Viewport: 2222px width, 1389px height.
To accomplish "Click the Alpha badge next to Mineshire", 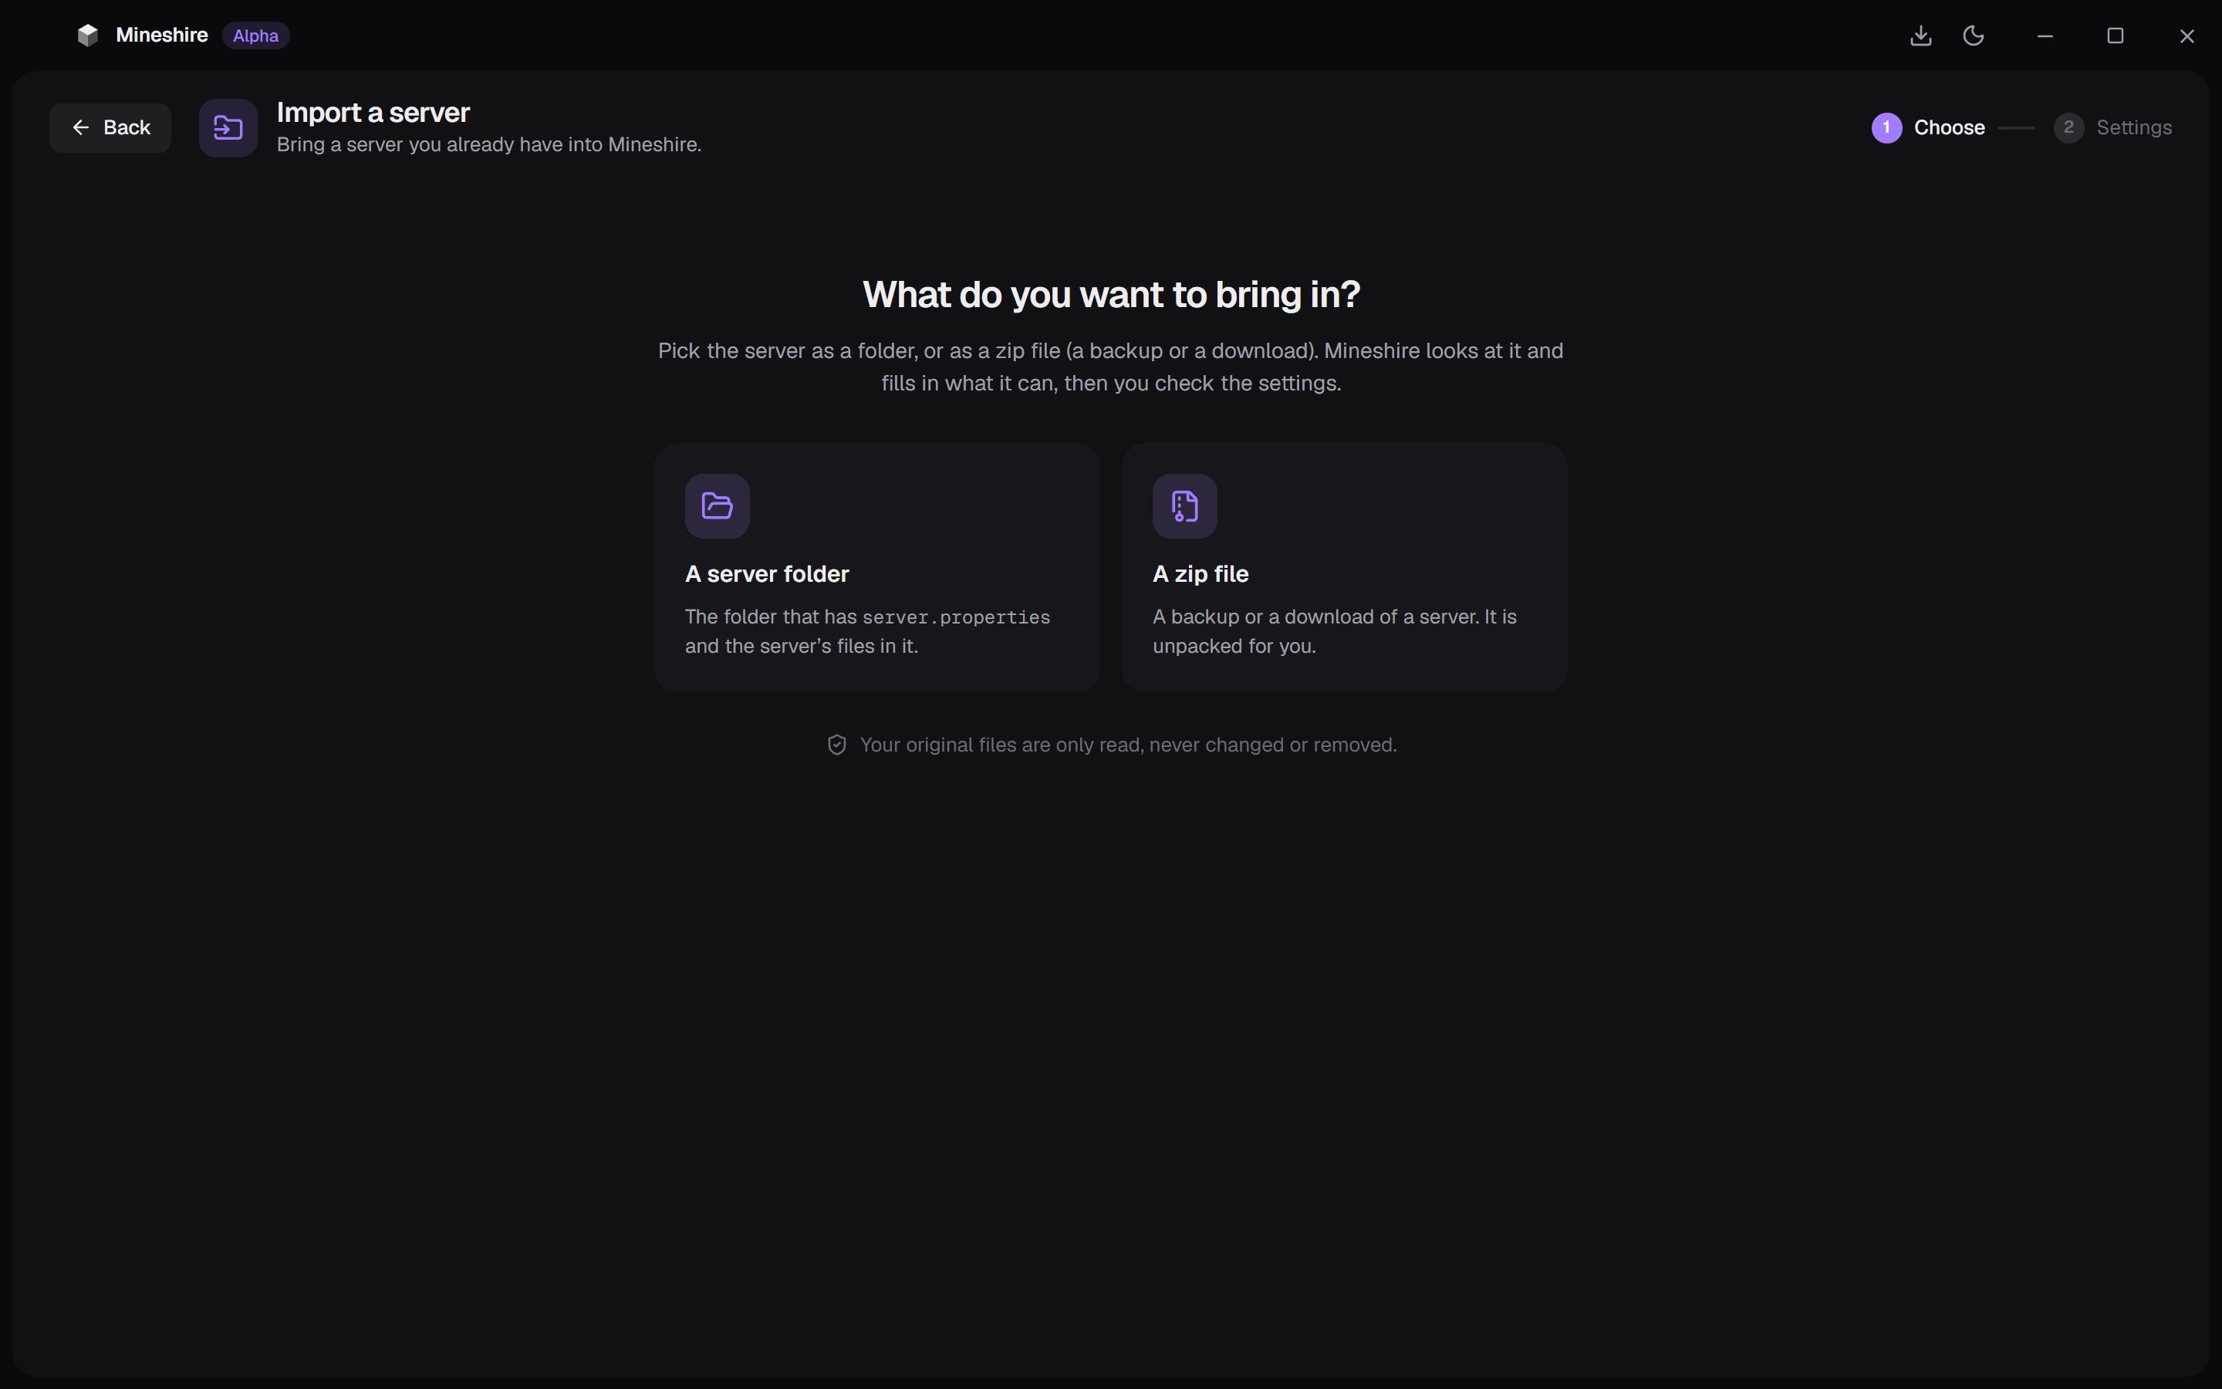I will point(255,35).
